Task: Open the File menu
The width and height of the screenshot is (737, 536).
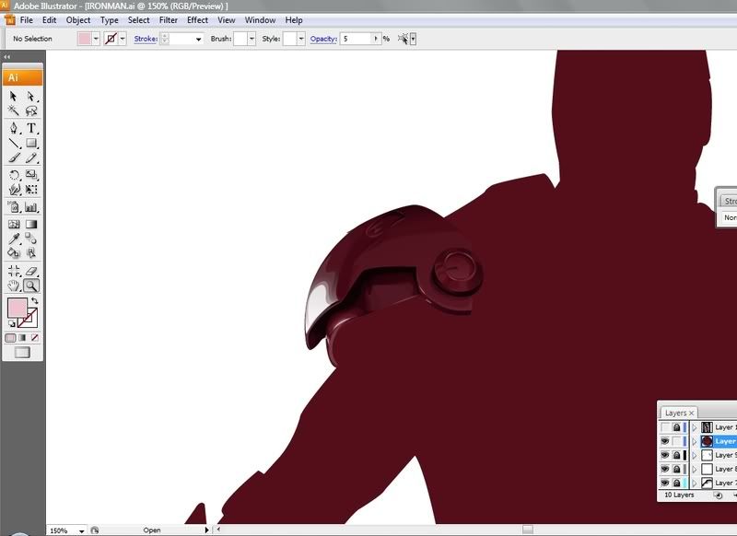Action: [x=27, y=20]
